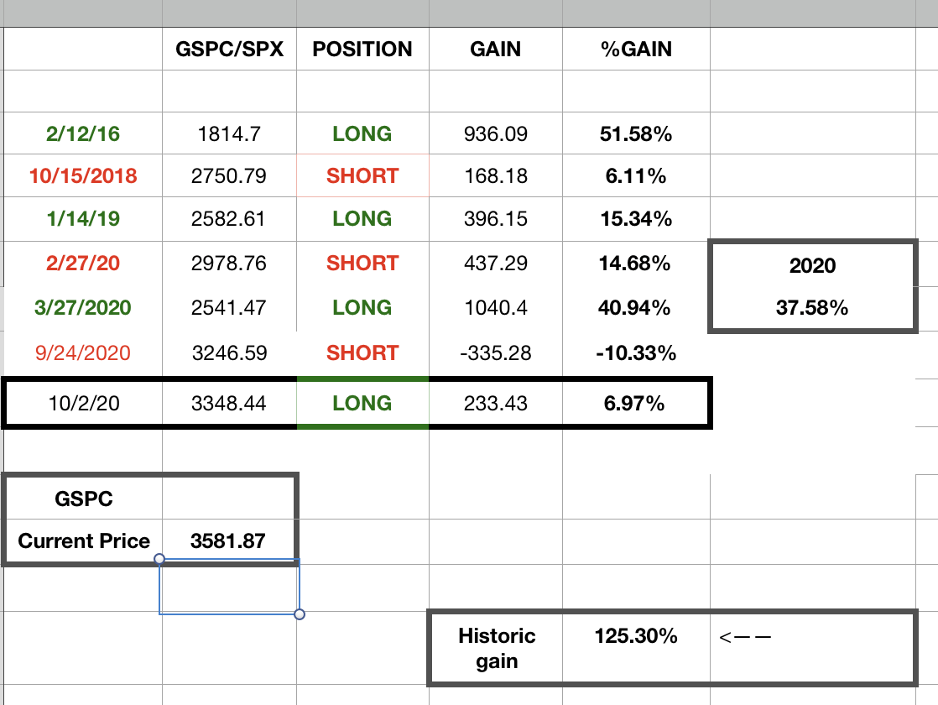Screen dimensions: 938x705
Task: Click the 6.97% gain cell
Action: [635, 404]
